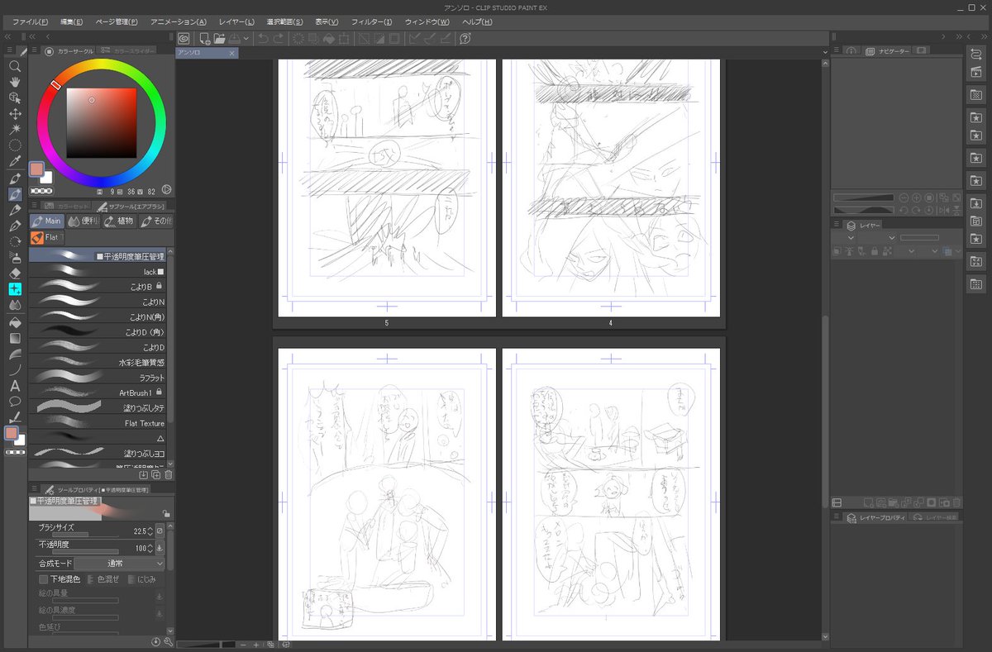Click the Redo arrow in toolbar
This screenshot has height=652, width=992.
click(278, 38)
